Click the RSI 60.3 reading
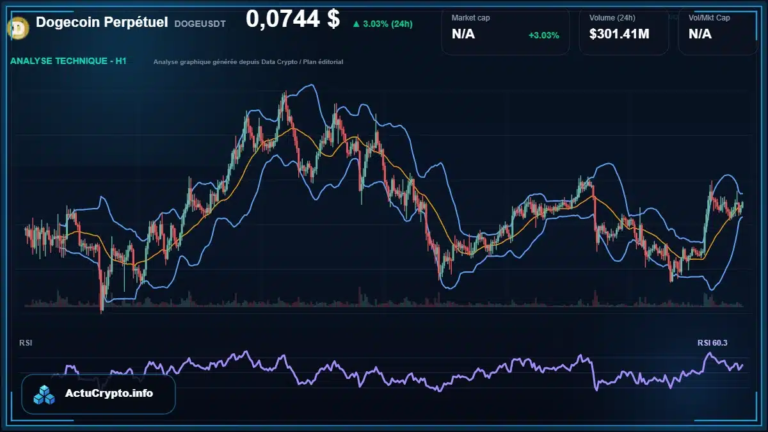The width and height of the screenshot is (768, 432). pos(712,343)
